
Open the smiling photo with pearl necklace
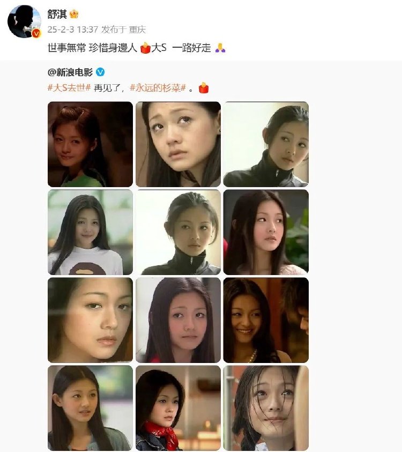[266, 320]
